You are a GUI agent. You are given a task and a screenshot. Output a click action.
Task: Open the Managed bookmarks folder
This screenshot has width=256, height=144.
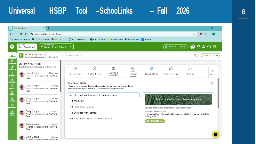tap(20, 39)
